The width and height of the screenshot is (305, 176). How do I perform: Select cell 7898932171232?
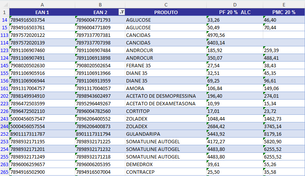100,149
